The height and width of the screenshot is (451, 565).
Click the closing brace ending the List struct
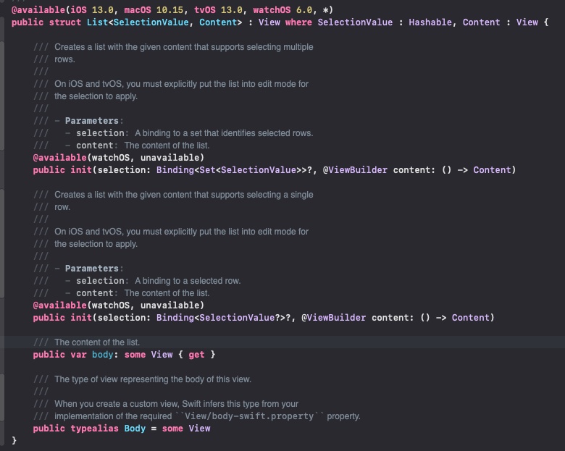14,441
